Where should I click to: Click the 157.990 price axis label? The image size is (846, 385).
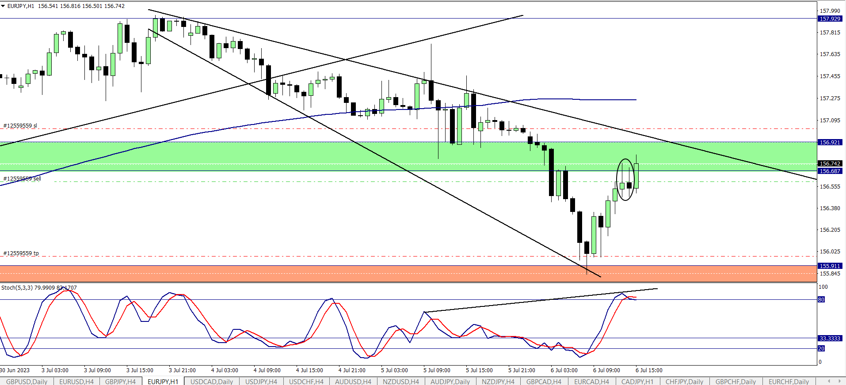tap(830, 11)
